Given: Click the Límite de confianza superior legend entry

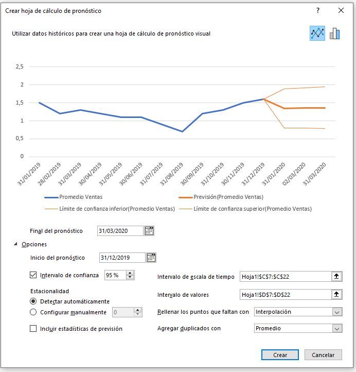Looking at the screenshot, I should [x=245, y=209].
